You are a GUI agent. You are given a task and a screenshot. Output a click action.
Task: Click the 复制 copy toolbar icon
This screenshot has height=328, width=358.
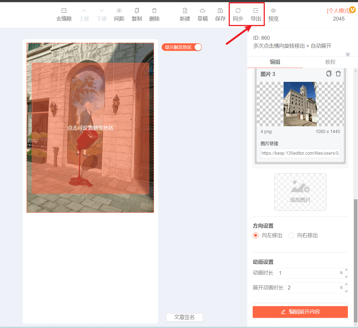(x=137, y=11)
